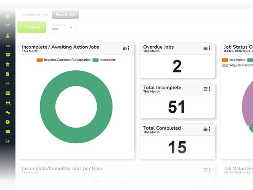The image size is (253, 190).
Task: Click the green Create button
Action: [32, 27]
